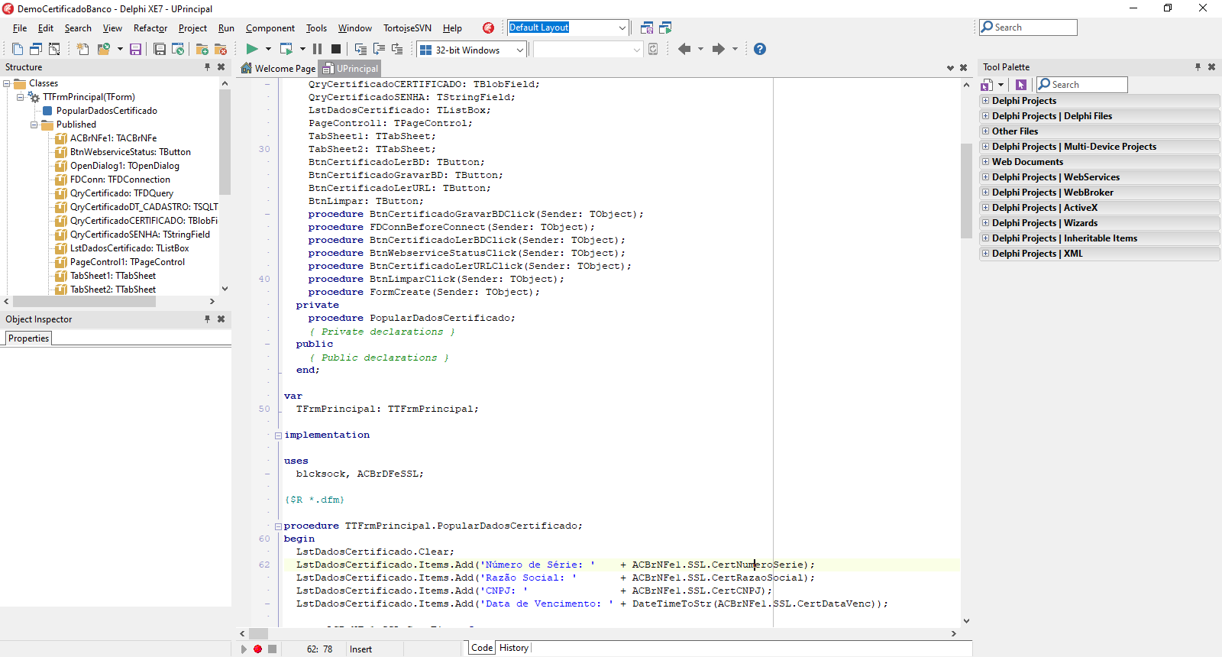Image resolution: width=1222 pixels, height=657 pixels.
Task: Click the blue Help question mark icon
Action: [759, 49]
